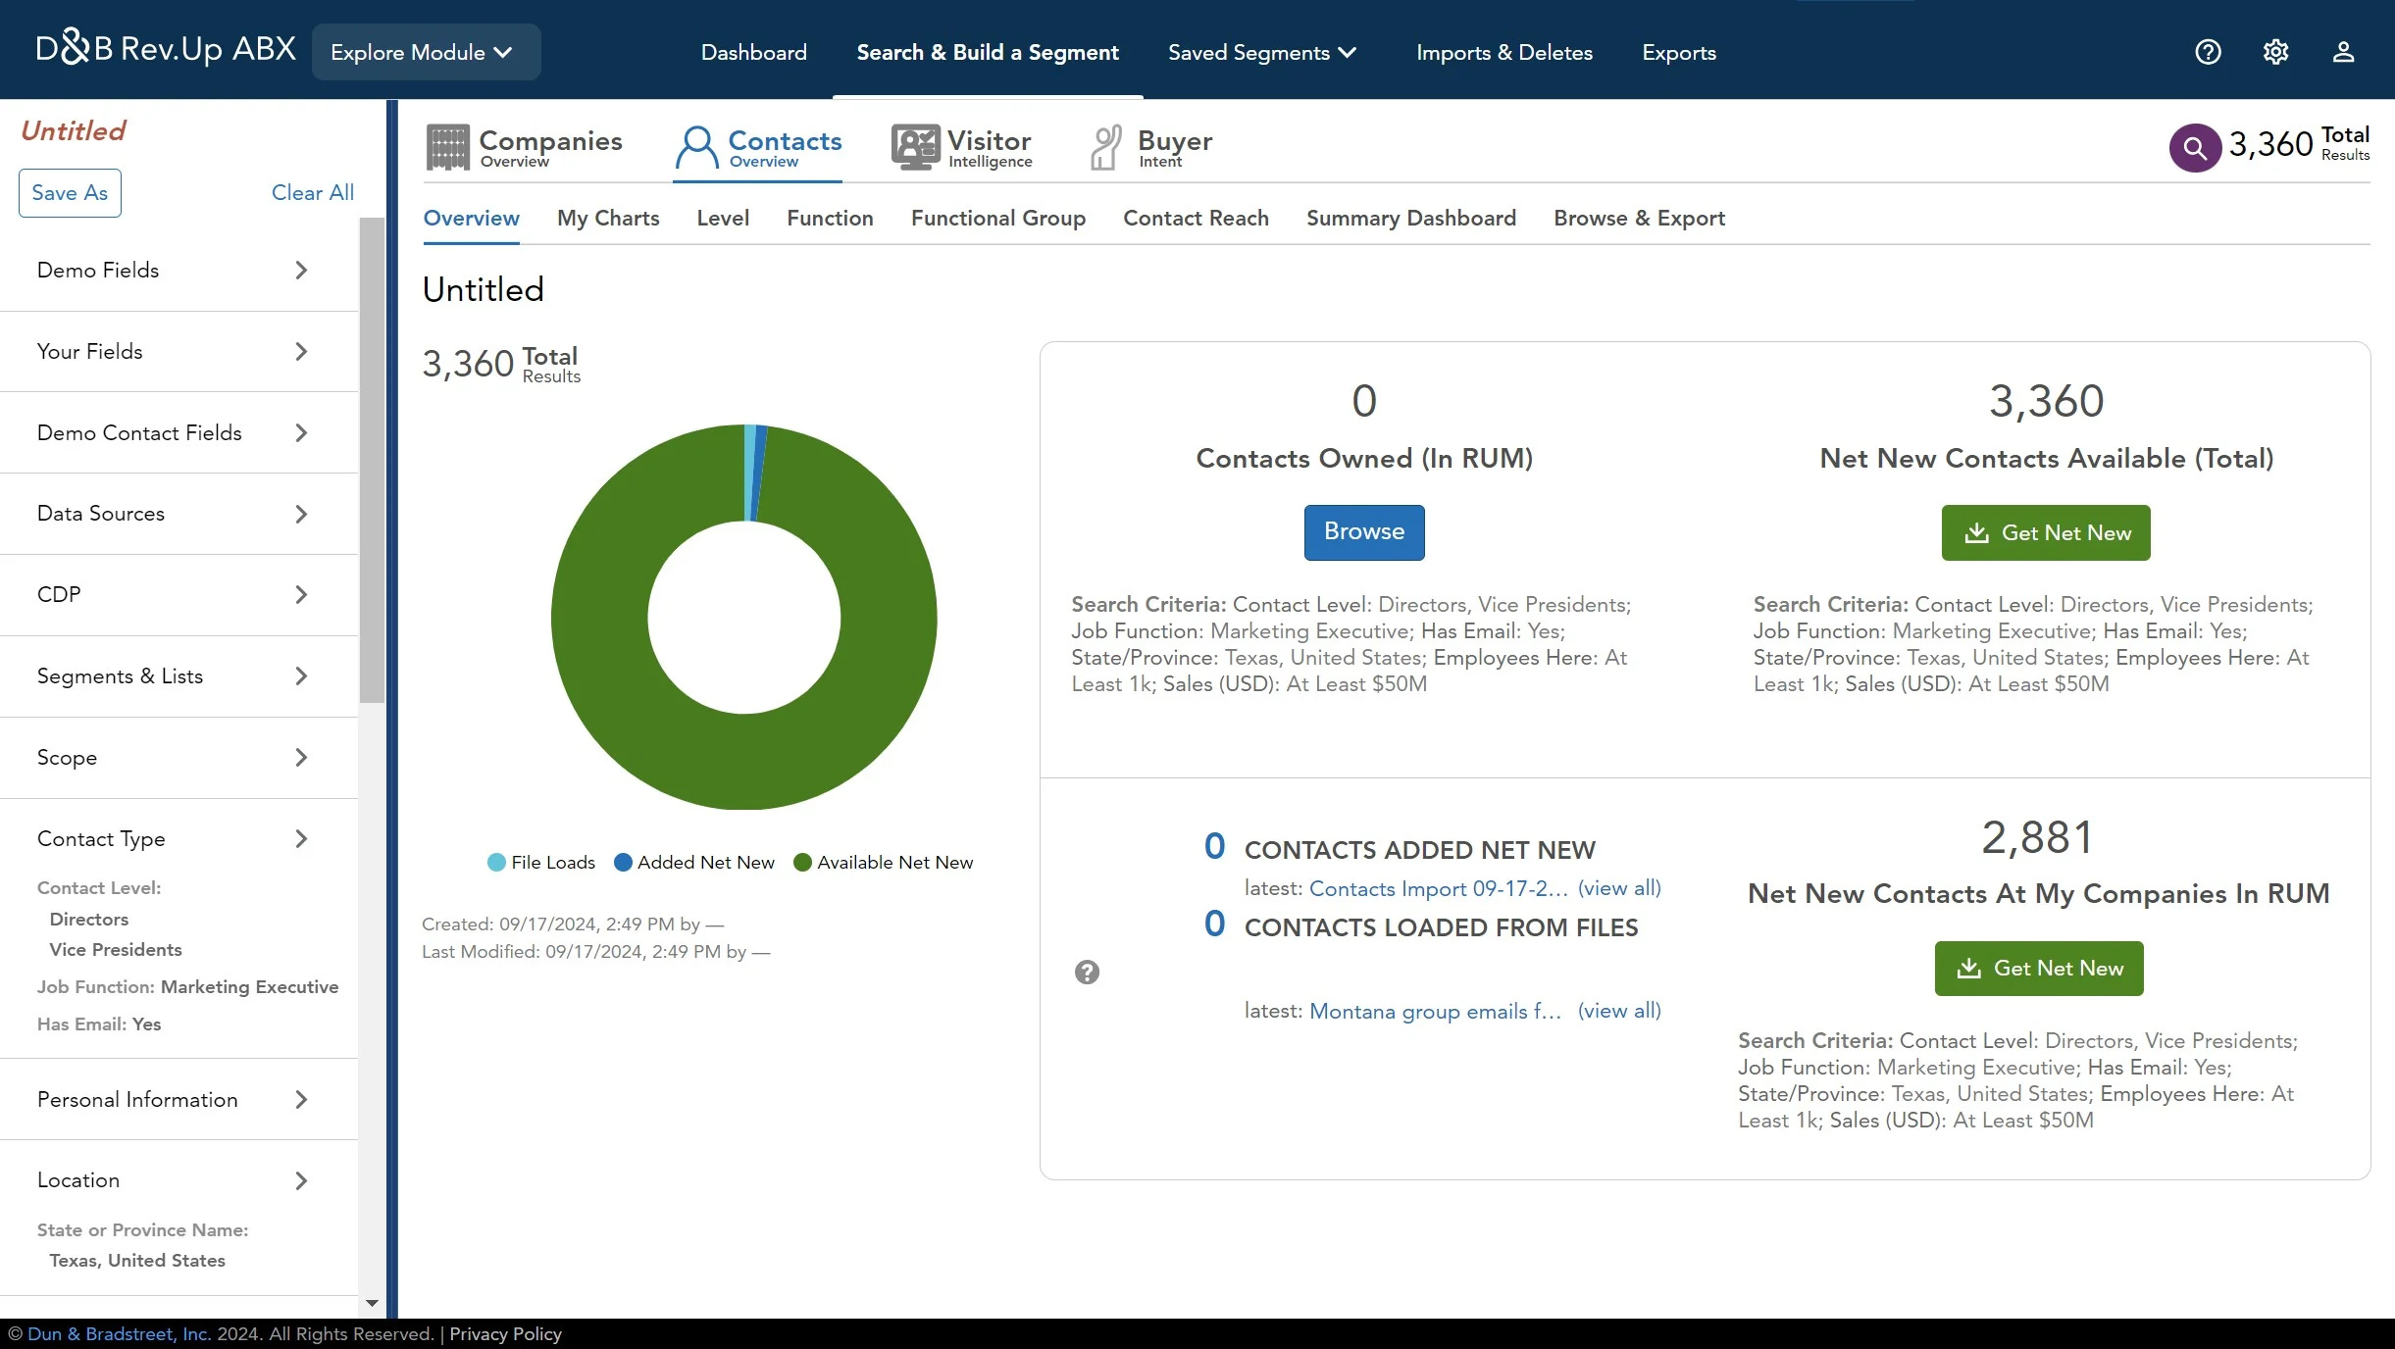The width and height of the screenshot is (2395, 1349).
Task: Click the Vice Presidents filter value
Action: pos(116,950)
